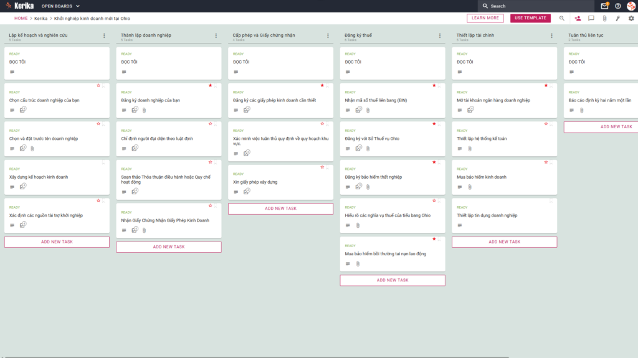Open the add team member icon
The width and height of the screenshot is (638, 358).
pyautogui.click(x=578, y=18)
